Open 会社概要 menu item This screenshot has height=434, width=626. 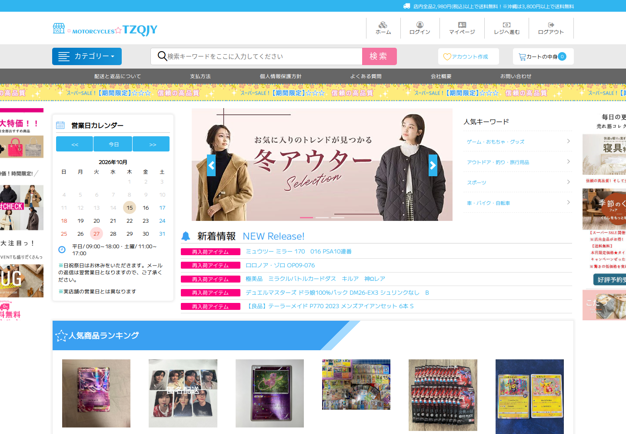[x=441, y=76]
